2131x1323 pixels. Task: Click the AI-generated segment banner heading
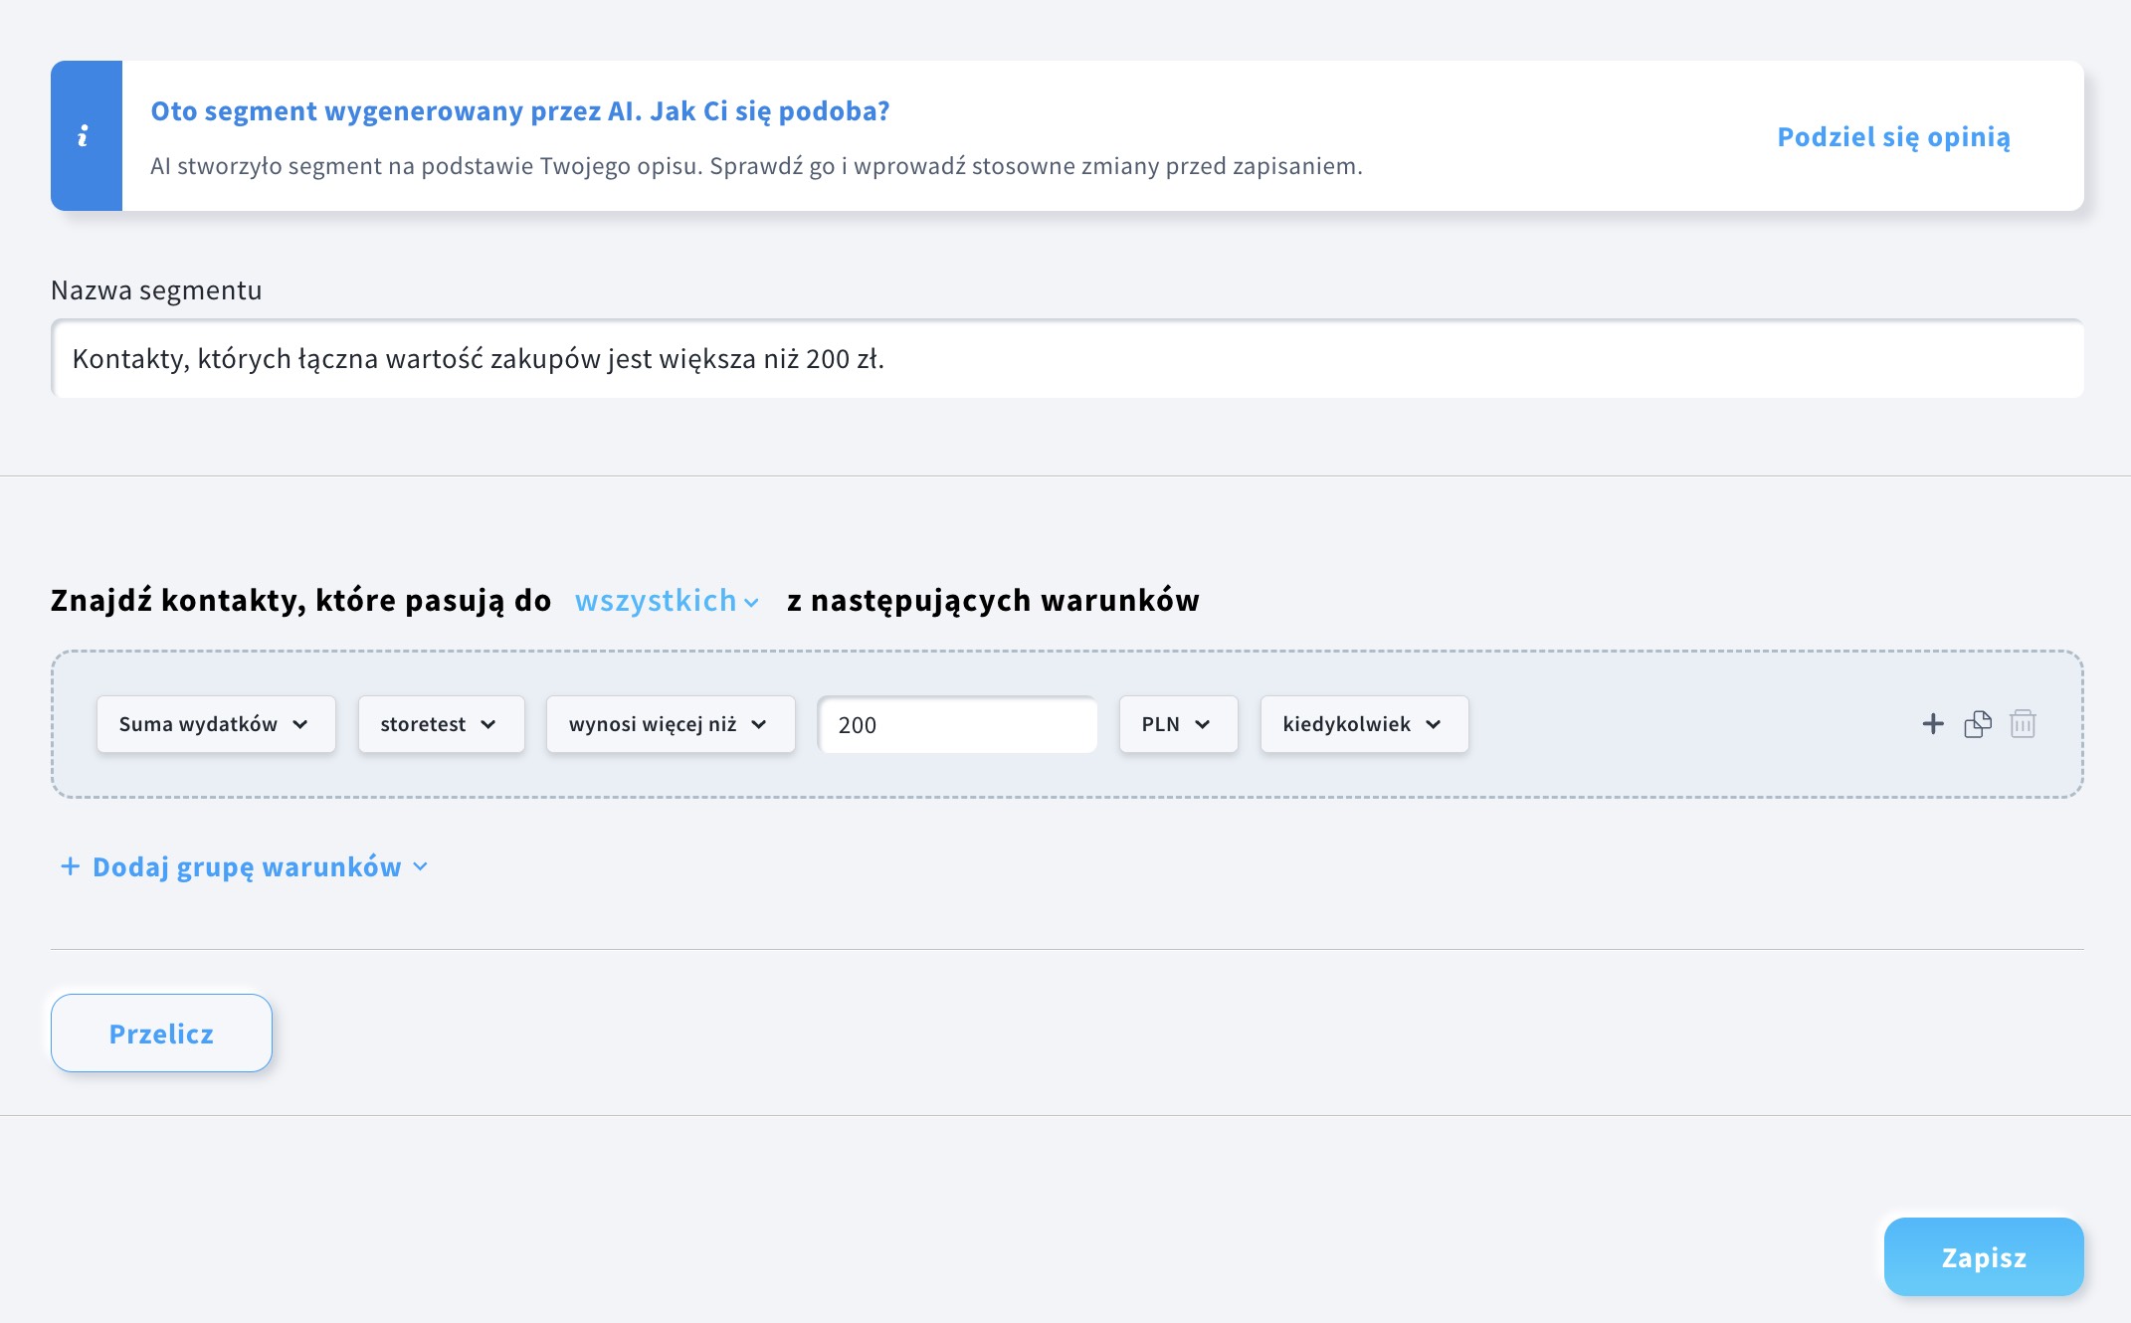point(519,111)
